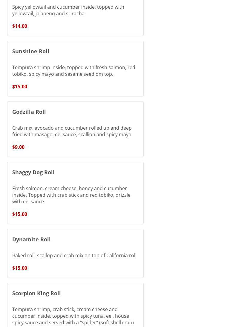
Task: Click the spicy yellowtail and cucumber description
Action: pos(68,10)
